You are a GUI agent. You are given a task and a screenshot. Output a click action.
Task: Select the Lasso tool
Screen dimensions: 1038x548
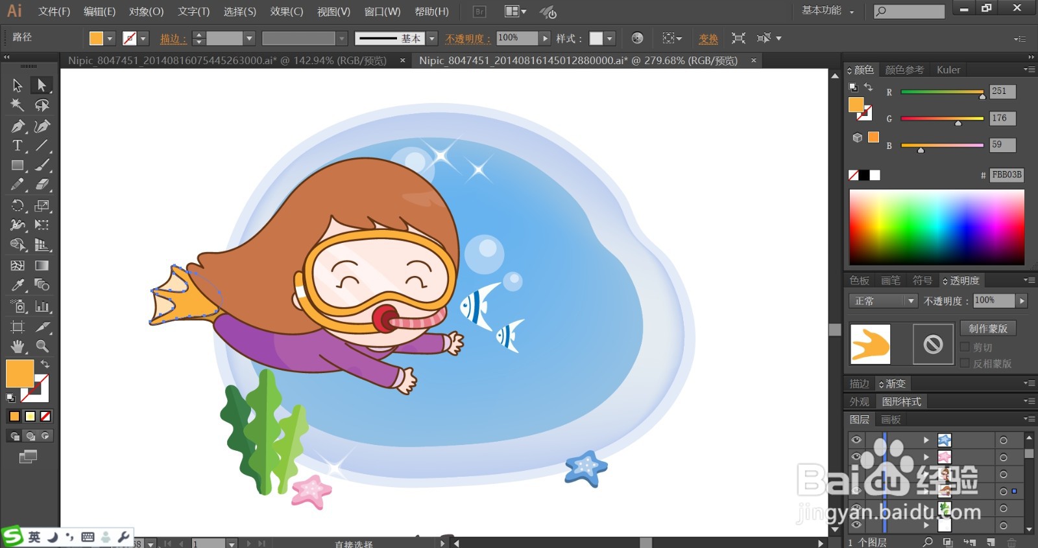point(42,105)
